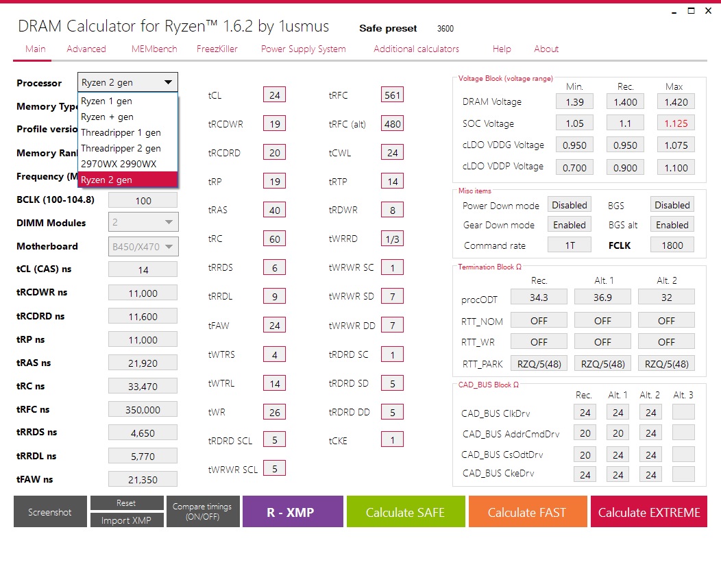721x569 pixels.
Task: Open Additional calculators tab
Action: pos(416,49)
